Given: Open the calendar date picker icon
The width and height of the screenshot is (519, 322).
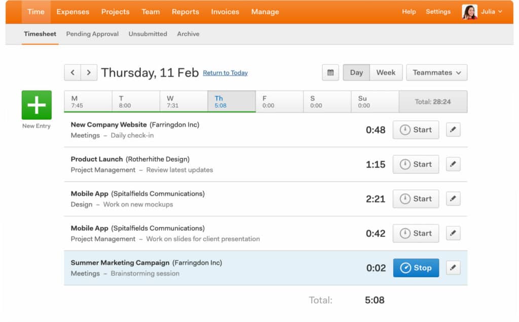Looking at the screenshot, I should pyautogui.click(x=330, y=72).
